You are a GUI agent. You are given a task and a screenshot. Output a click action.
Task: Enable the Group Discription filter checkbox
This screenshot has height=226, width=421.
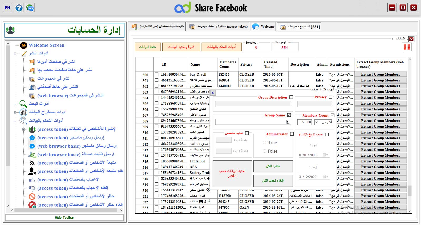291,97
